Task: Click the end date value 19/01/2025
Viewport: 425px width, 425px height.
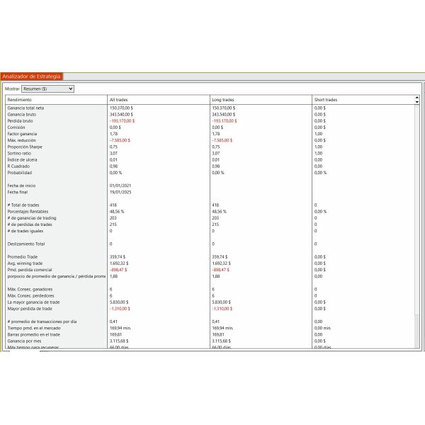Action: coord(120,192)
